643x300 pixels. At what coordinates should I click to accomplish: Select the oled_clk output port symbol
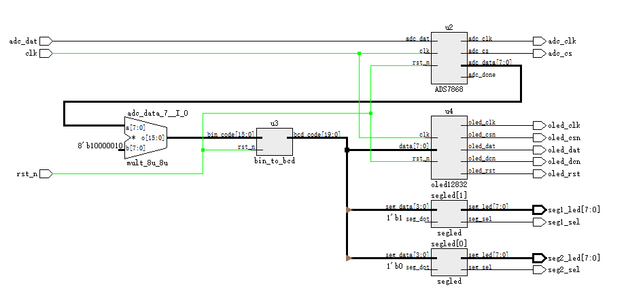[x=540, y=125]
